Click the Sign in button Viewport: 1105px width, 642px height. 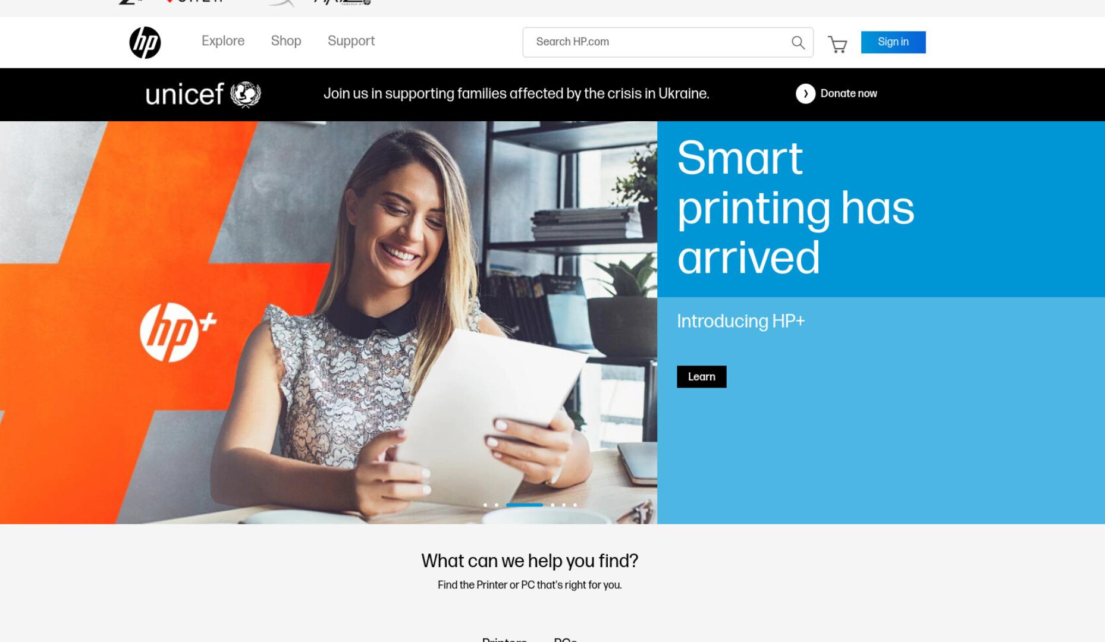point(893,42)
